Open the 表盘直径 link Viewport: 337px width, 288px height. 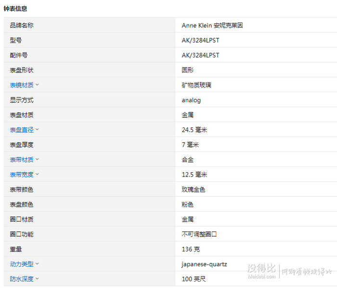(22, 130)
